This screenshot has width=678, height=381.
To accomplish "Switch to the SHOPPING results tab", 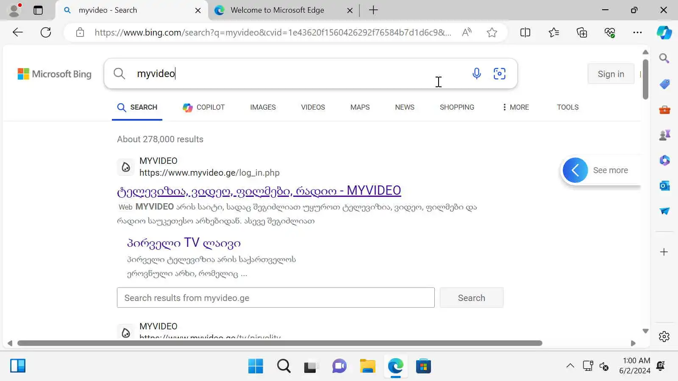I will point(457,108).
